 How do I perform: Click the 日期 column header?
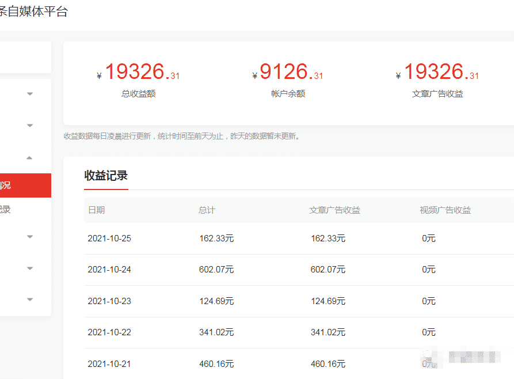[x=97, y=210]
